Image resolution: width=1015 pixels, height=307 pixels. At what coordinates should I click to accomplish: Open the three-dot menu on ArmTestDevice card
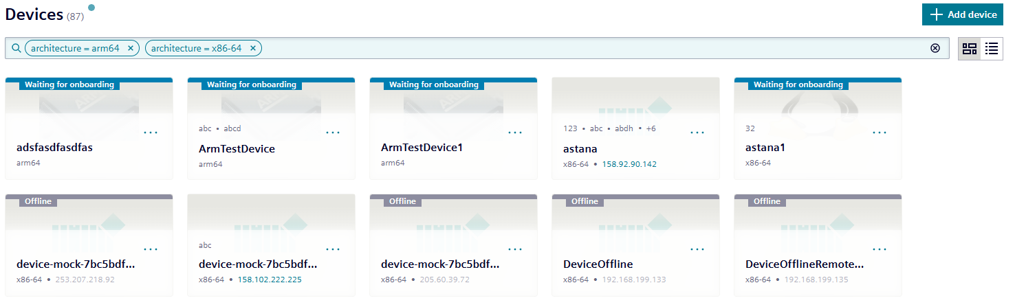(x=333, y=133)
